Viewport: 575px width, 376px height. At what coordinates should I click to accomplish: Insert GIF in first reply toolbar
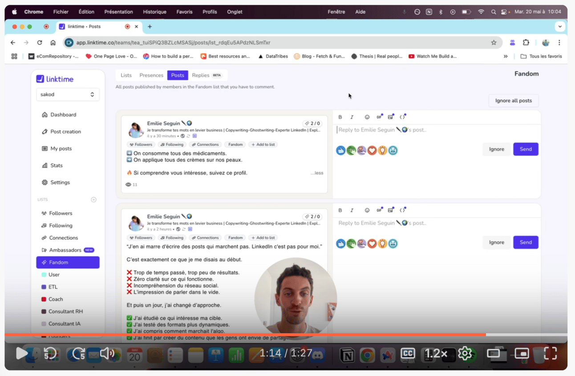coord(379,117)
